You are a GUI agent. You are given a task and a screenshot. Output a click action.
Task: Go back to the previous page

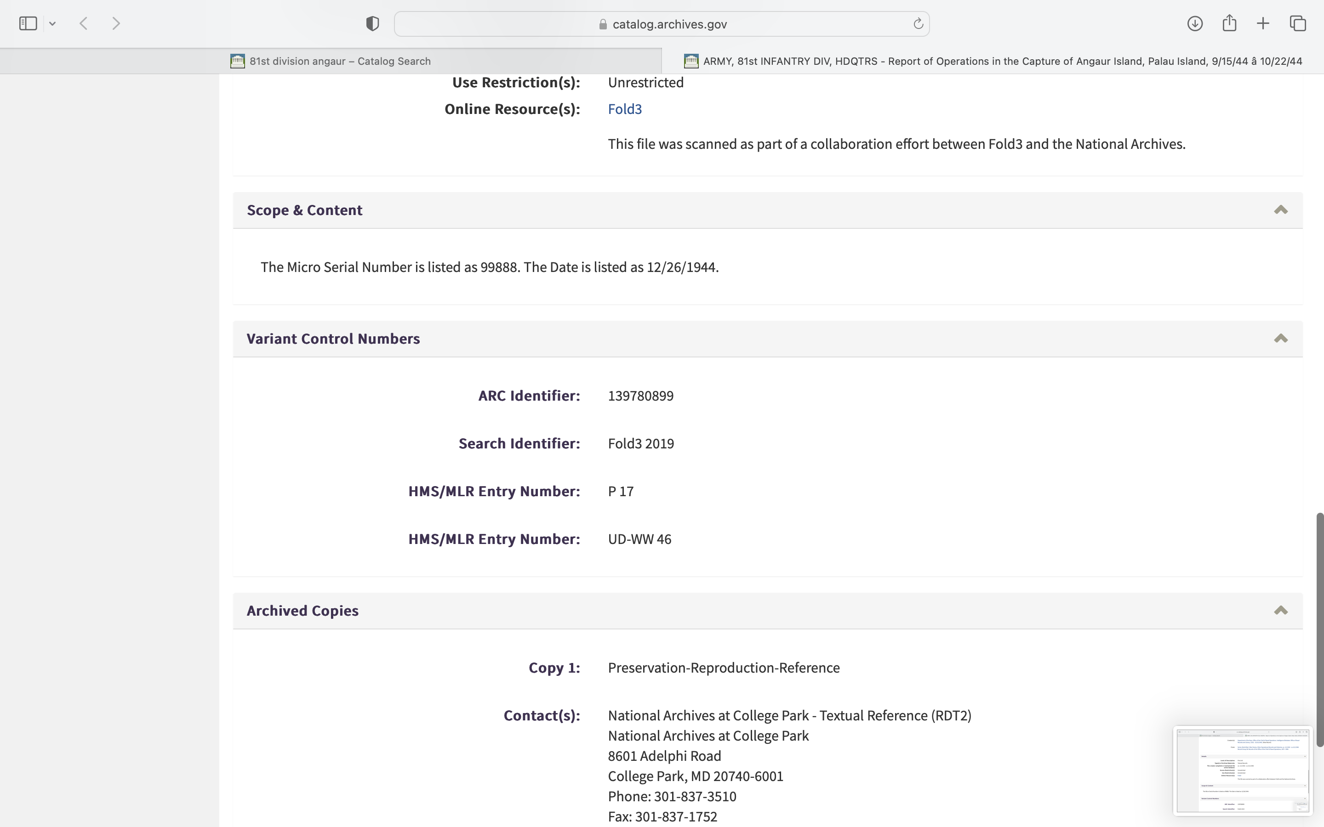click(84, 23)
